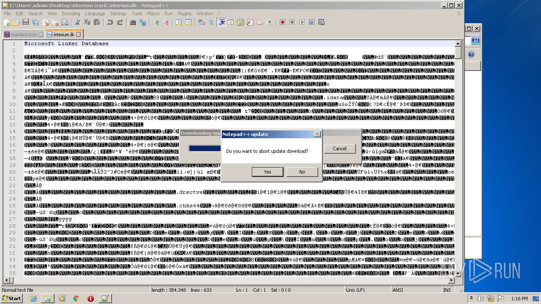Select the interium.ilk tab
The width and height of the screenshot is (541, 304).
click(64, 34)
